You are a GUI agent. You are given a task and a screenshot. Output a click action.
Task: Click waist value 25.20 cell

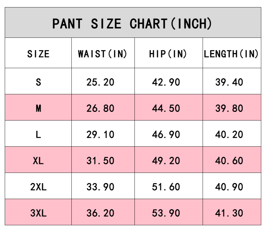point(101,82)
